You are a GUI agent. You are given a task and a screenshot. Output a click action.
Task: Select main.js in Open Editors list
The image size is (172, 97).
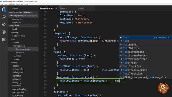23,22
